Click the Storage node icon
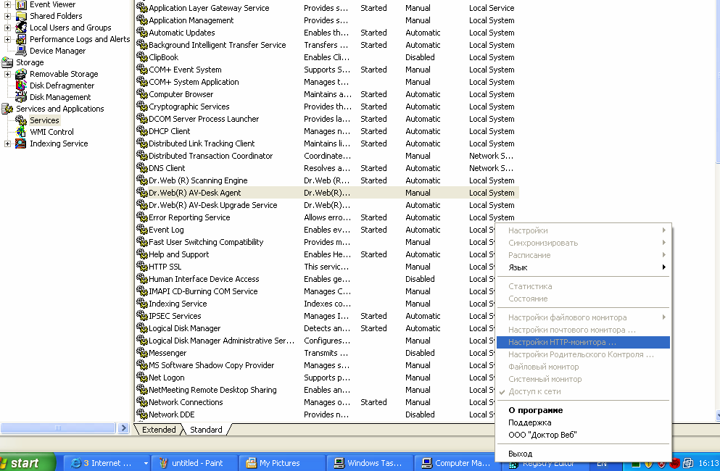Viewport: 720px width, 471px height. (x=7, y=62)
